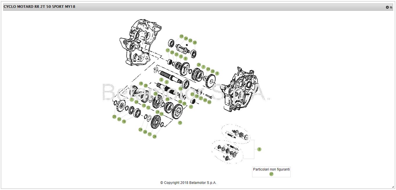Select part marker 3 on diagram

[x=161, y=79]
